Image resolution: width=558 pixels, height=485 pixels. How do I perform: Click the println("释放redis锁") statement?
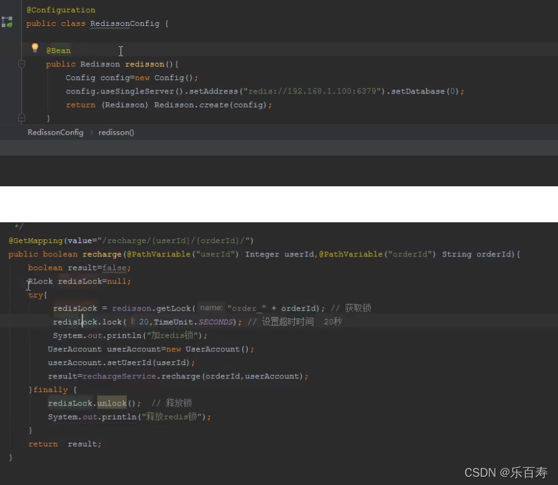[x=129, y=417]
